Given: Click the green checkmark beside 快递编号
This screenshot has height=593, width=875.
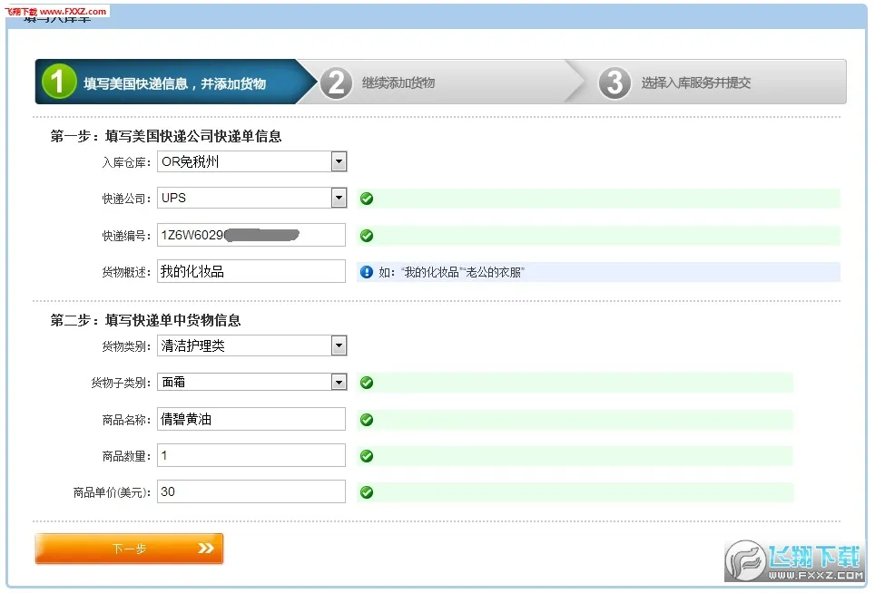Looking at the screenshot, I should [367, 236].
